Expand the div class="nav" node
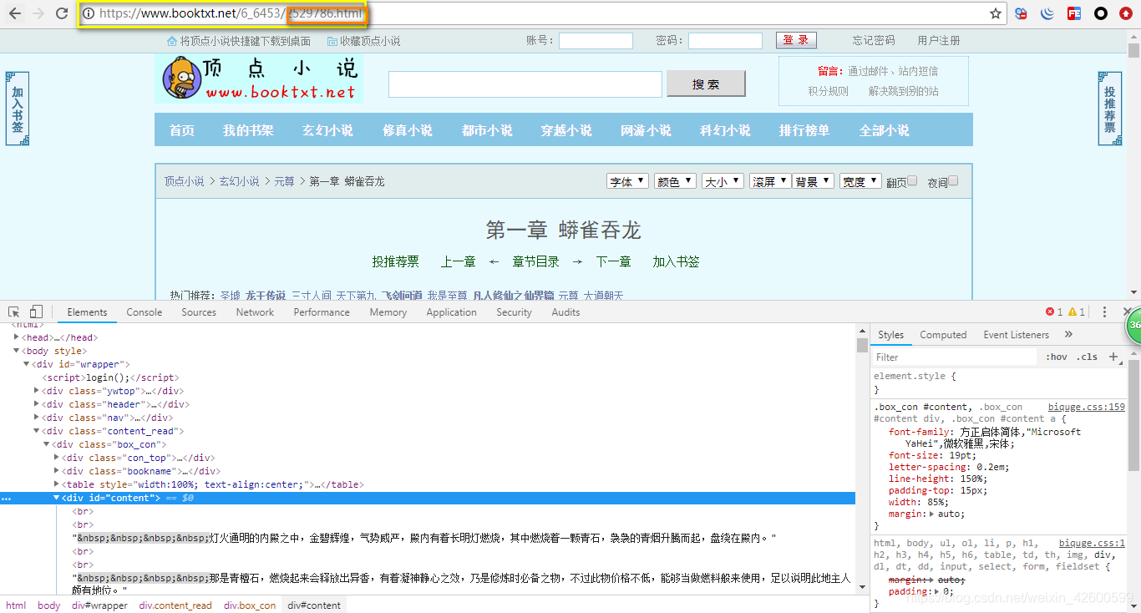This screenshot has width=1141, height=613. pos(37,418)
